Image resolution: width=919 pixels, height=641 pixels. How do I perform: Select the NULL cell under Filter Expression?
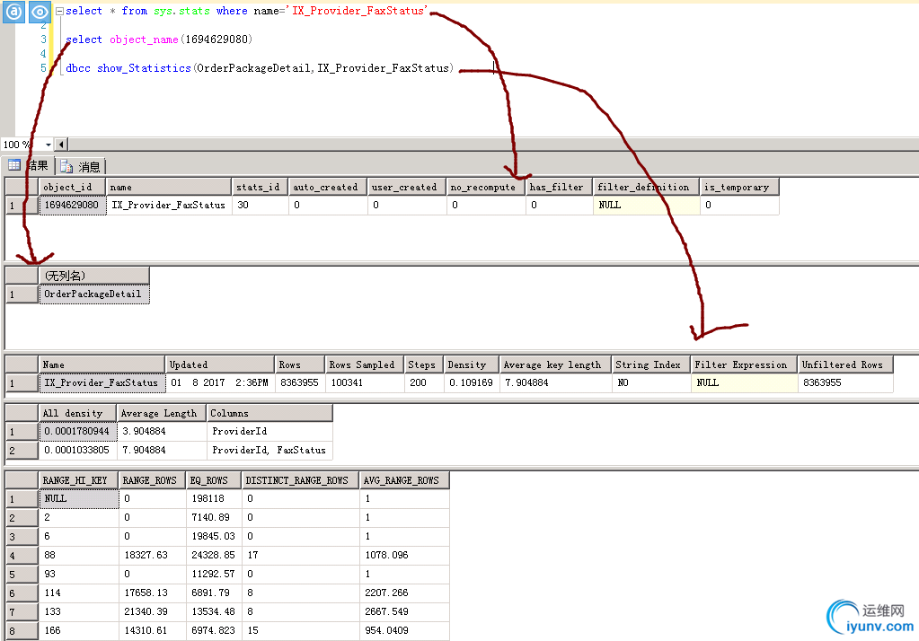[x=744, y=382]
